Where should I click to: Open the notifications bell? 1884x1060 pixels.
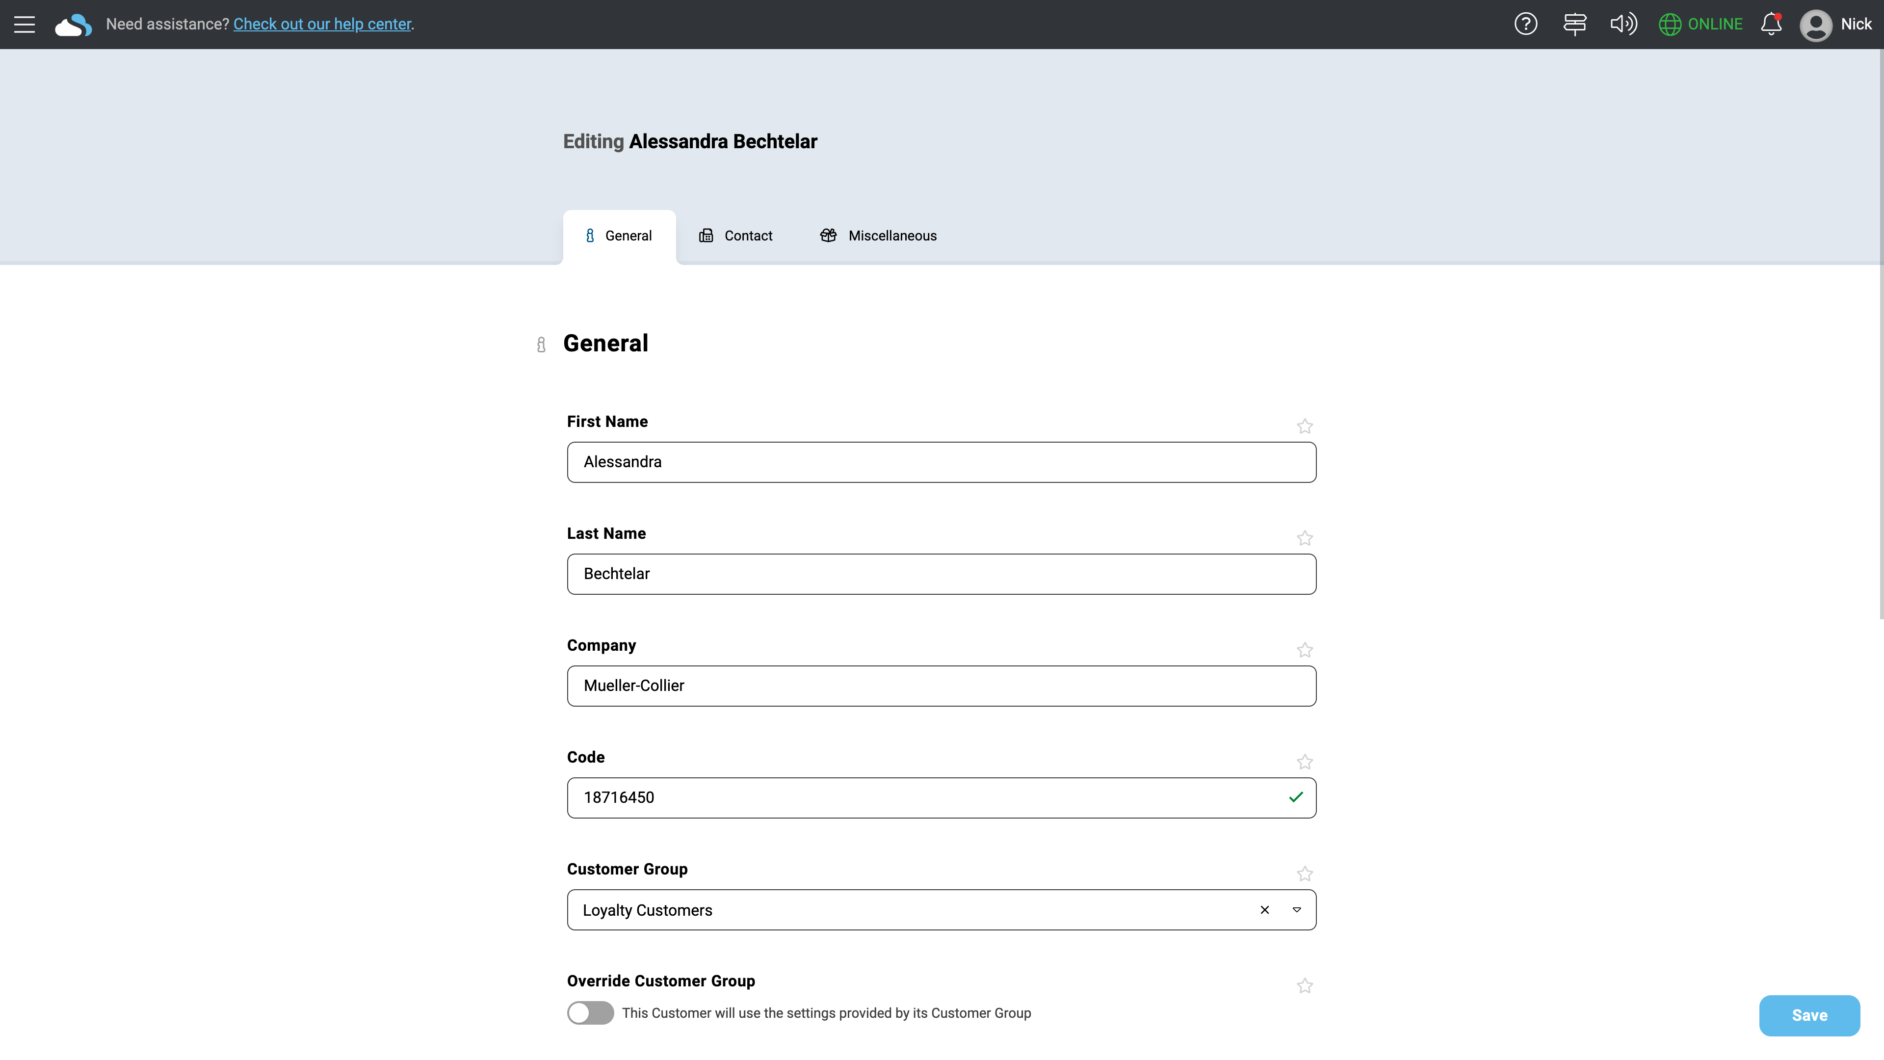[x=1771, y=24]
